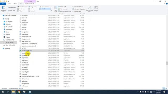Image resolution: width=168 pixels, height=94 pixels.
Task: Open Music in navigation pane
Action: point(6,32)
